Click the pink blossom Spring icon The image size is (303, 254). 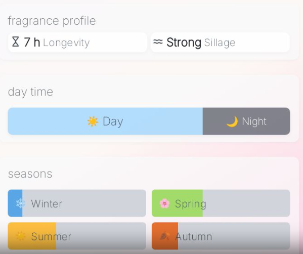pyautogui.click(x=164, y=203)
